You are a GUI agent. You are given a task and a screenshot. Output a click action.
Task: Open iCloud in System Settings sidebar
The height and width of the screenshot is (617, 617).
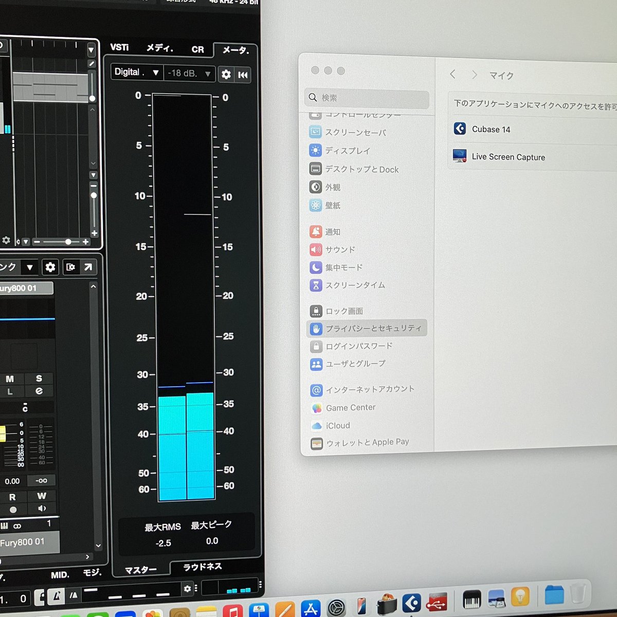pos(338,426)
